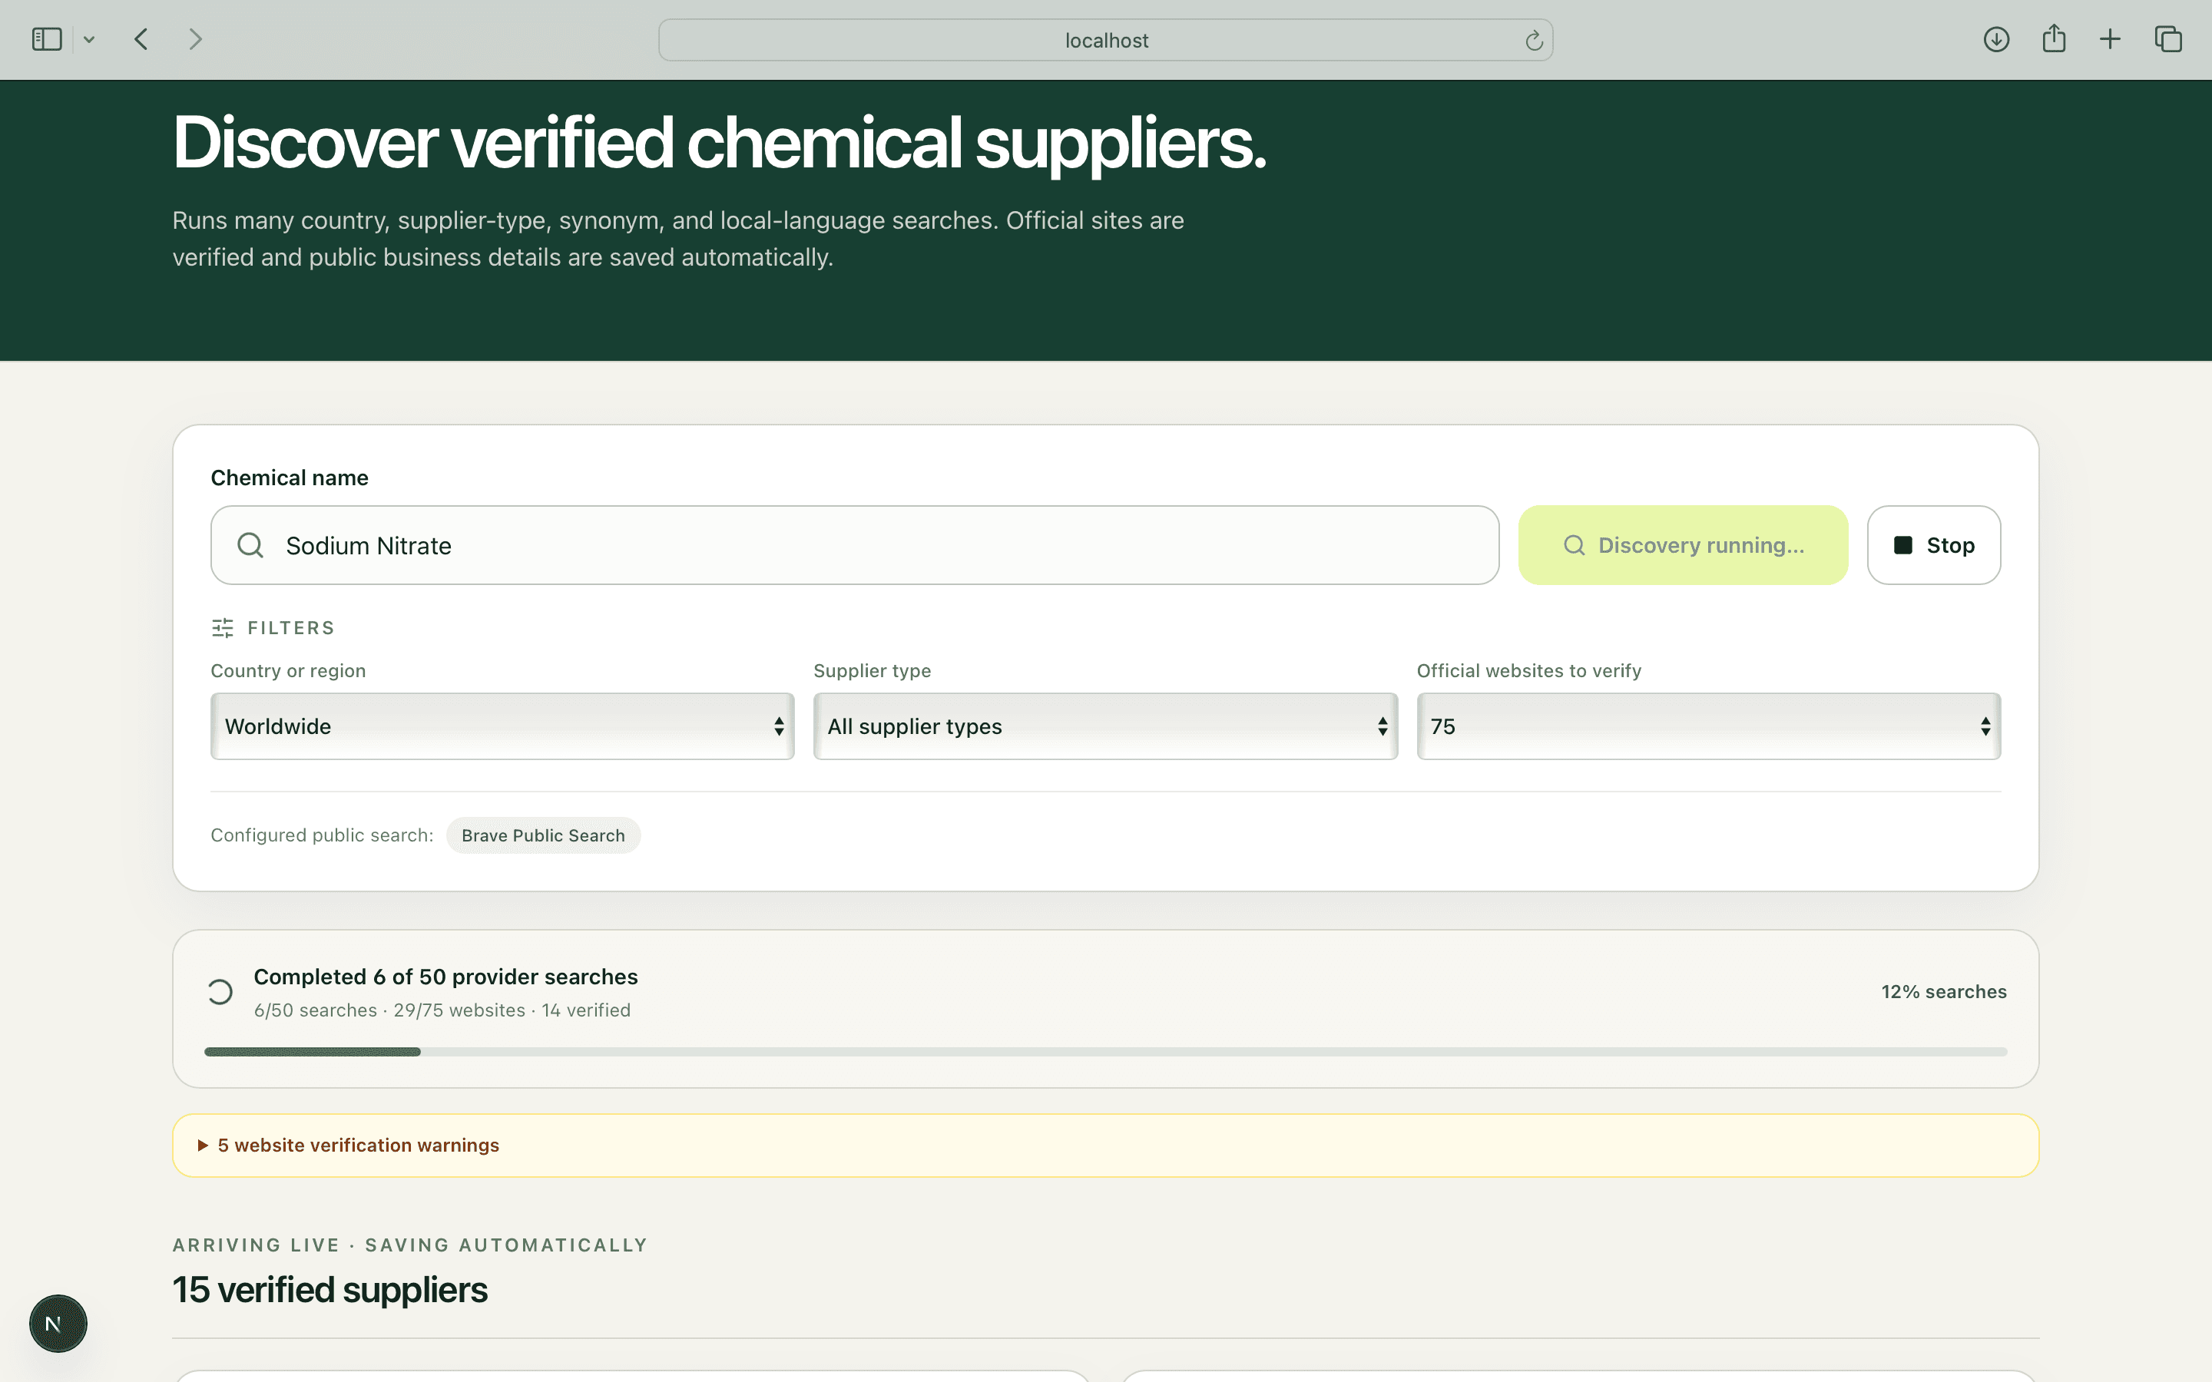Click 6/50 searches · 29/75 websites status line
Image resolution: width=2212 pixels, height=1382 pixels.
442,1010
